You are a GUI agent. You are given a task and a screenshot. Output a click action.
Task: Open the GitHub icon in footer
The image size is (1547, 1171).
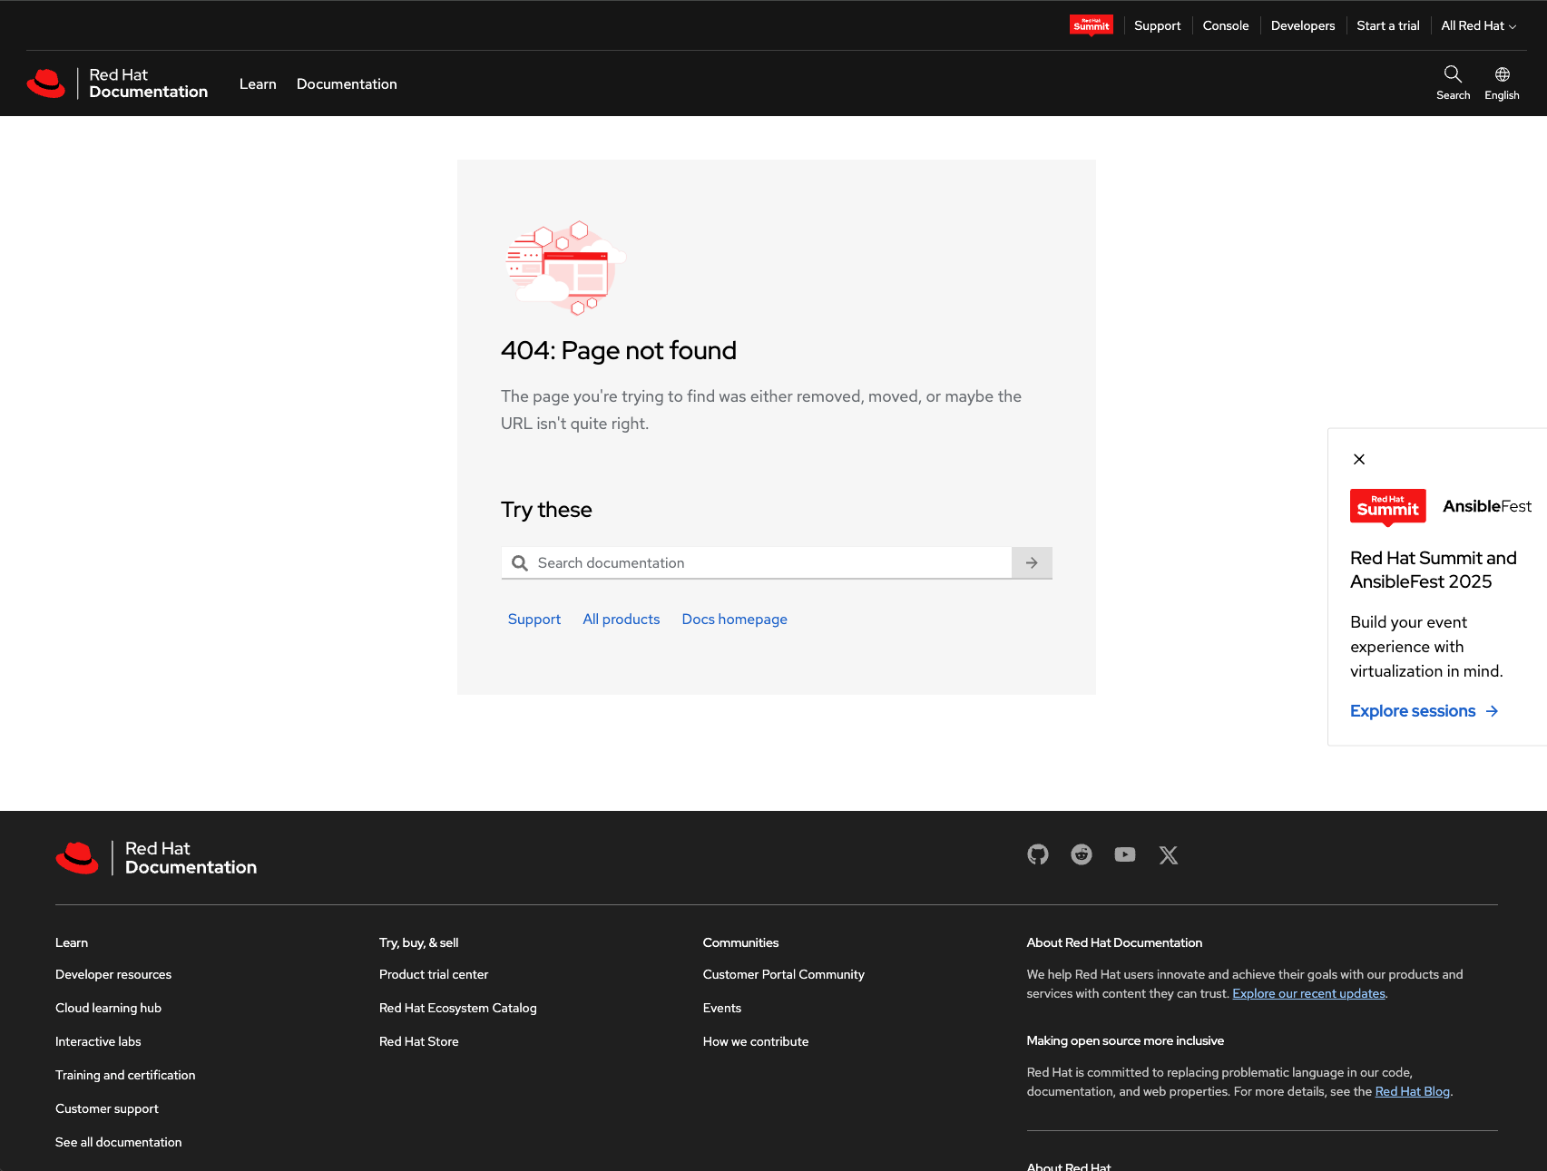pyautogui.click(x=1038, y=854)
